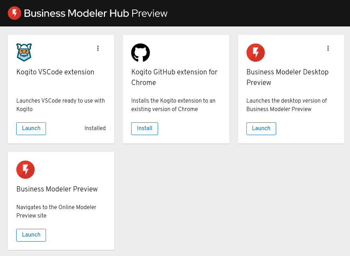This screenshot has width=350, height=256.
Task: Select the Kogito GitHub extension card
Action: (176, 89)
